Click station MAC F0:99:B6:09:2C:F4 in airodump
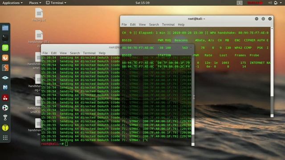The height and width of the screenshot is (160, 285). [174, 67]
